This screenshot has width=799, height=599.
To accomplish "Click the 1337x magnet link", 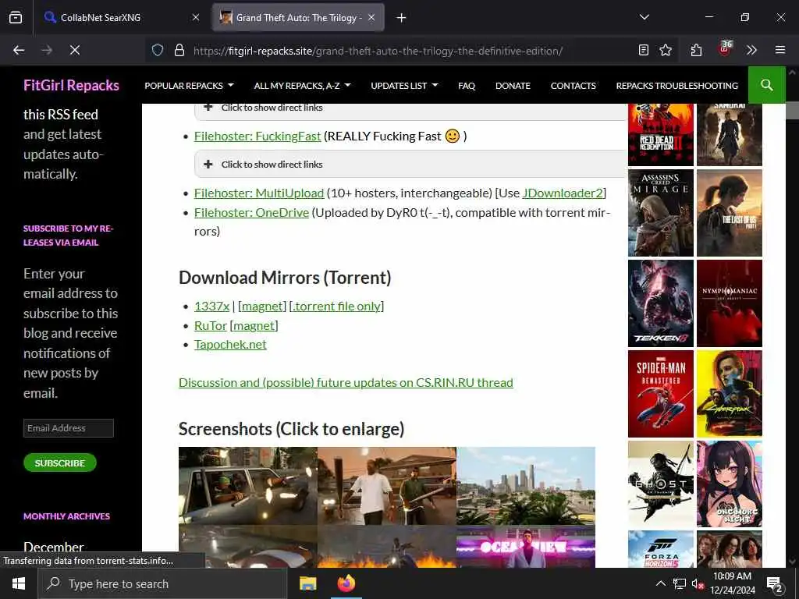I will click(262, 306).
